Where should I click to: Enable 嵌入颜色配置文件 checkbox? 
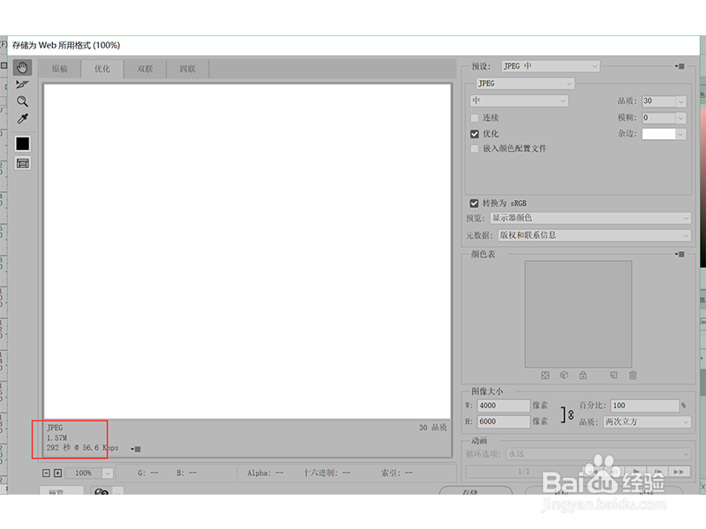475,148
